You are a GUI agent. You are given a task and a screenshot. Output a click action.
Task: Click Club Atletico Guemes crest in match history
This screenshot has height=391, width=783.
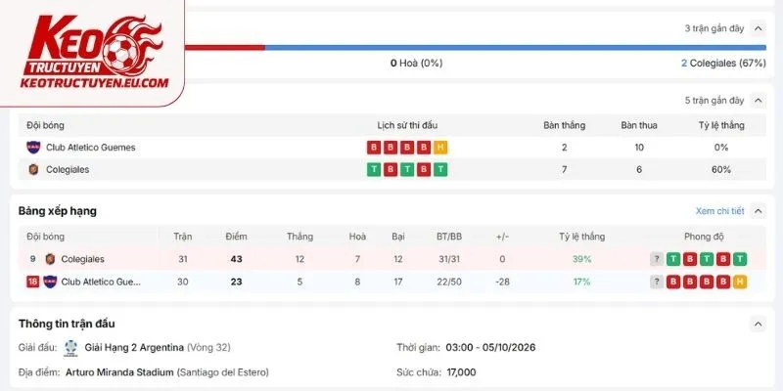(x=33, y=148)
